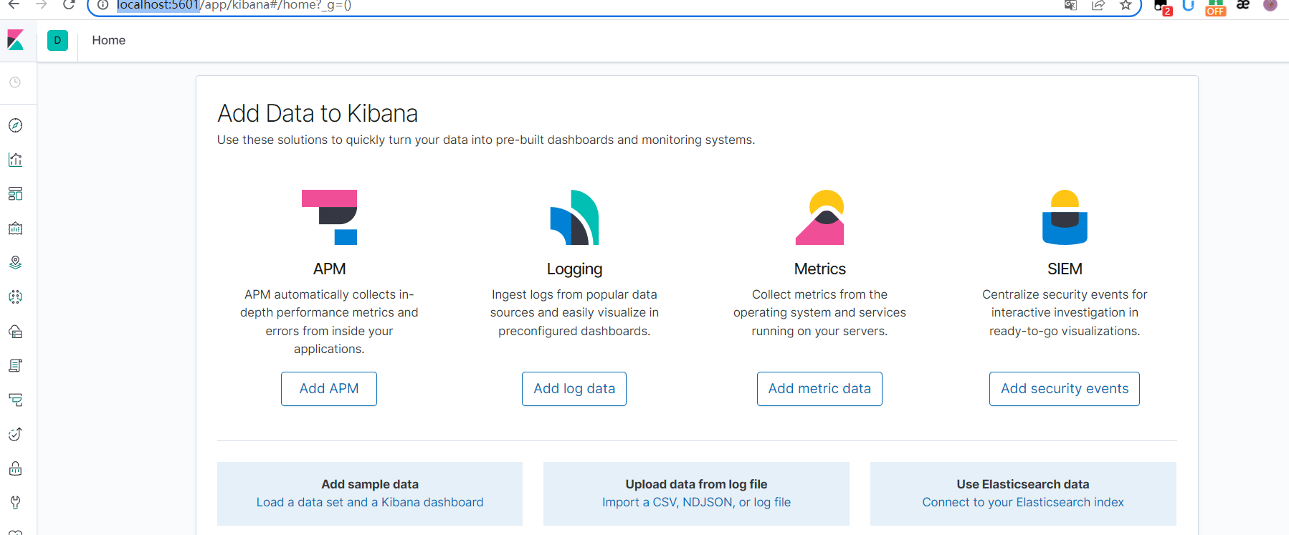This screenshot has height=535, width=1289.
Task: Click the translate icon in address bar
Action: click(1070, 5)
